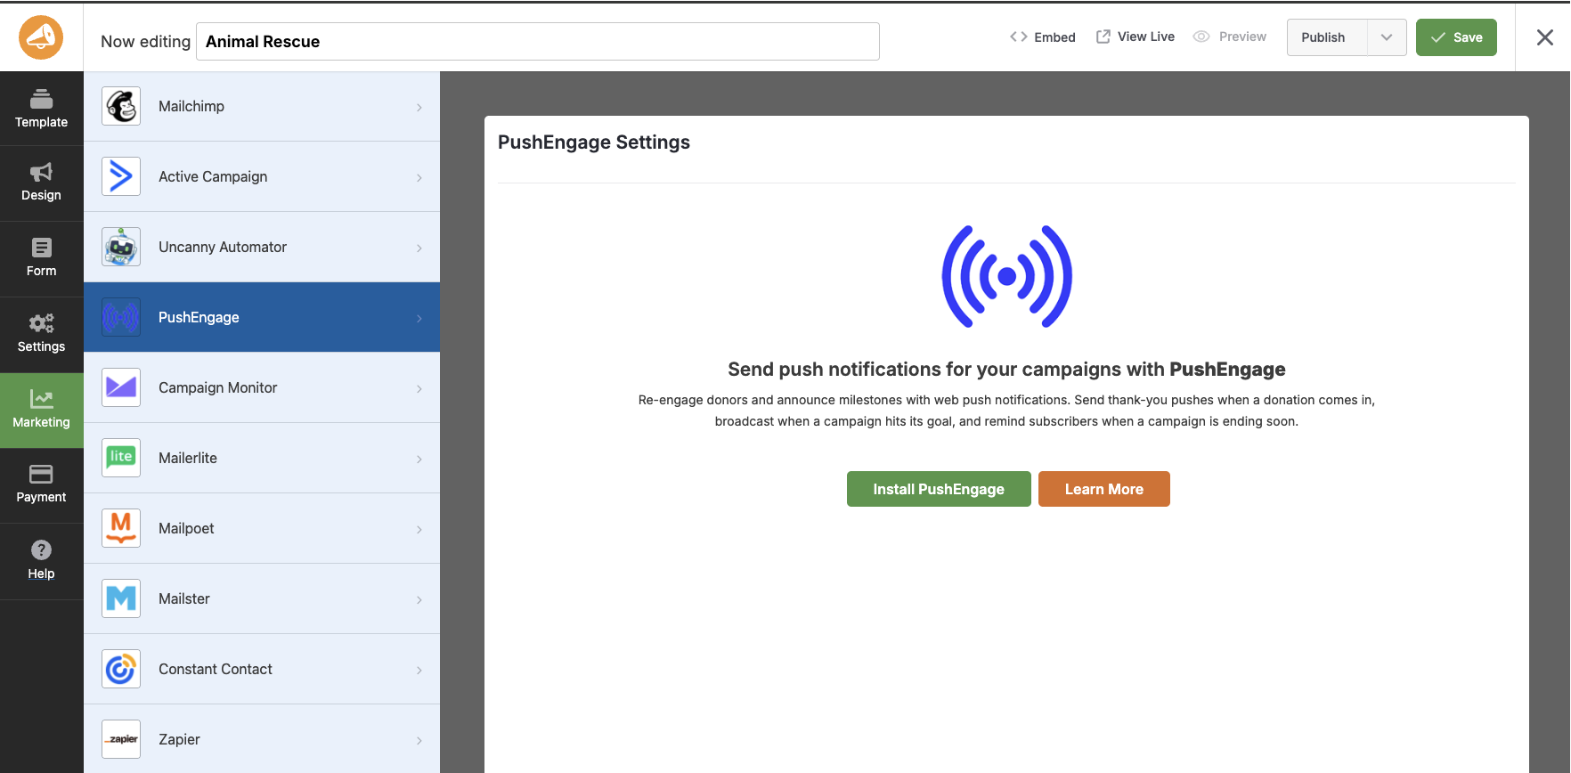Expand the Mailchimp row chevron
The height and width of the screenshot is (773, 1571).
click(419, 107)
